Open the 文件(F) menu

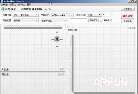pyautogui.click(x=4, y=5)
